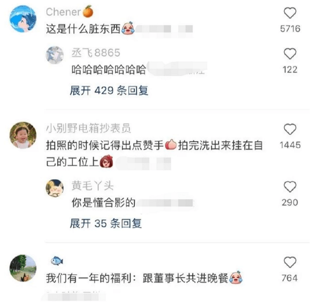Open the baby photo avatar of 小别野电箱抄表员

pos(23,135)
